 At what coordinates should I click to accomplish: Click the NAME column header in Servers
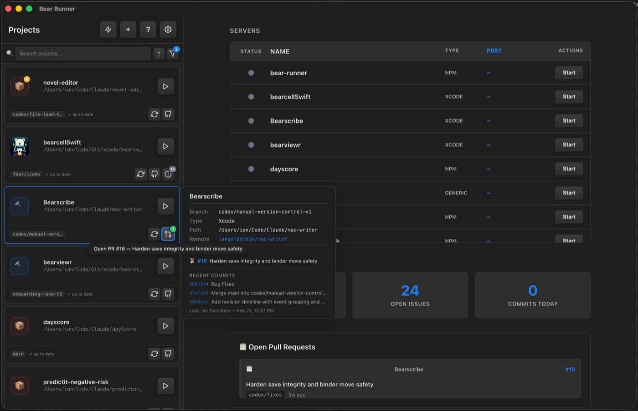coord(280,51)
